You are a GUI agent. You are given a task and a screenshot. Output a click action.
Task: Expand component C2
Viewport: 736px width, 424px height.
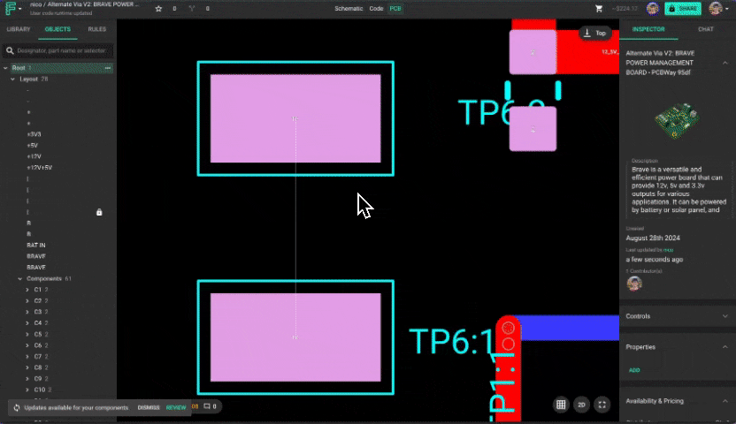pos(27,301)
